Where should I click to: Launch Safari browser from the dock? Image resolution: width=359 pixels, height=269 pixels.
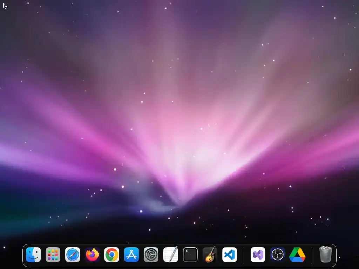(x=73, y=255)
